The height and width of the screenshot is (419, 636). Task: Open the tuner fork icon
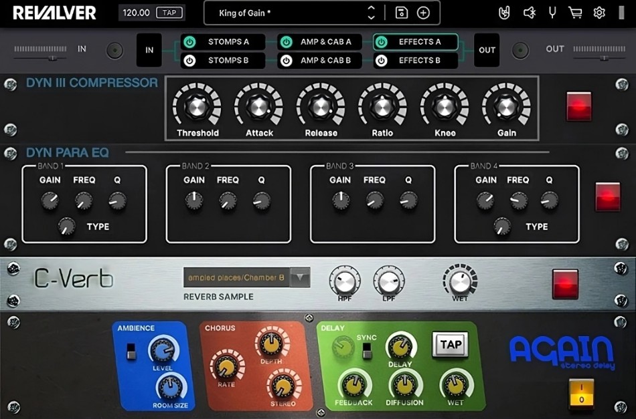[x=552, y=13]
